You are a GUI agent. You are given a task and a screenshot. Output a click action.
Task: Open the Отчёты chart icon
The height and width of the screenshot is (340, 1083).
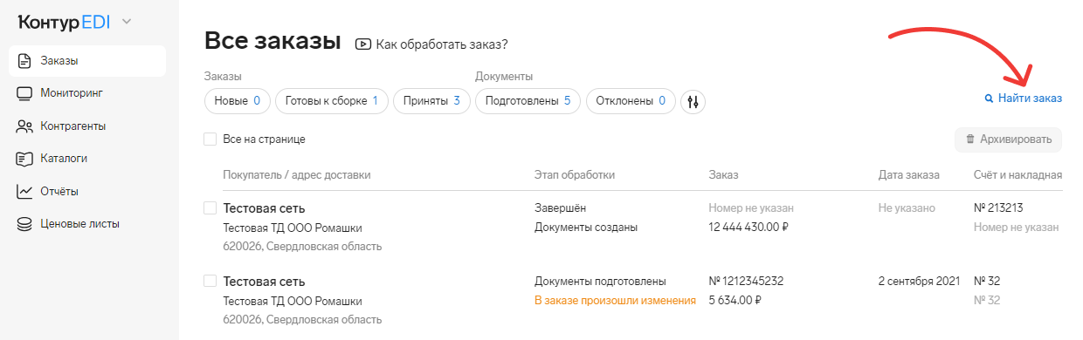click(25, 191)
